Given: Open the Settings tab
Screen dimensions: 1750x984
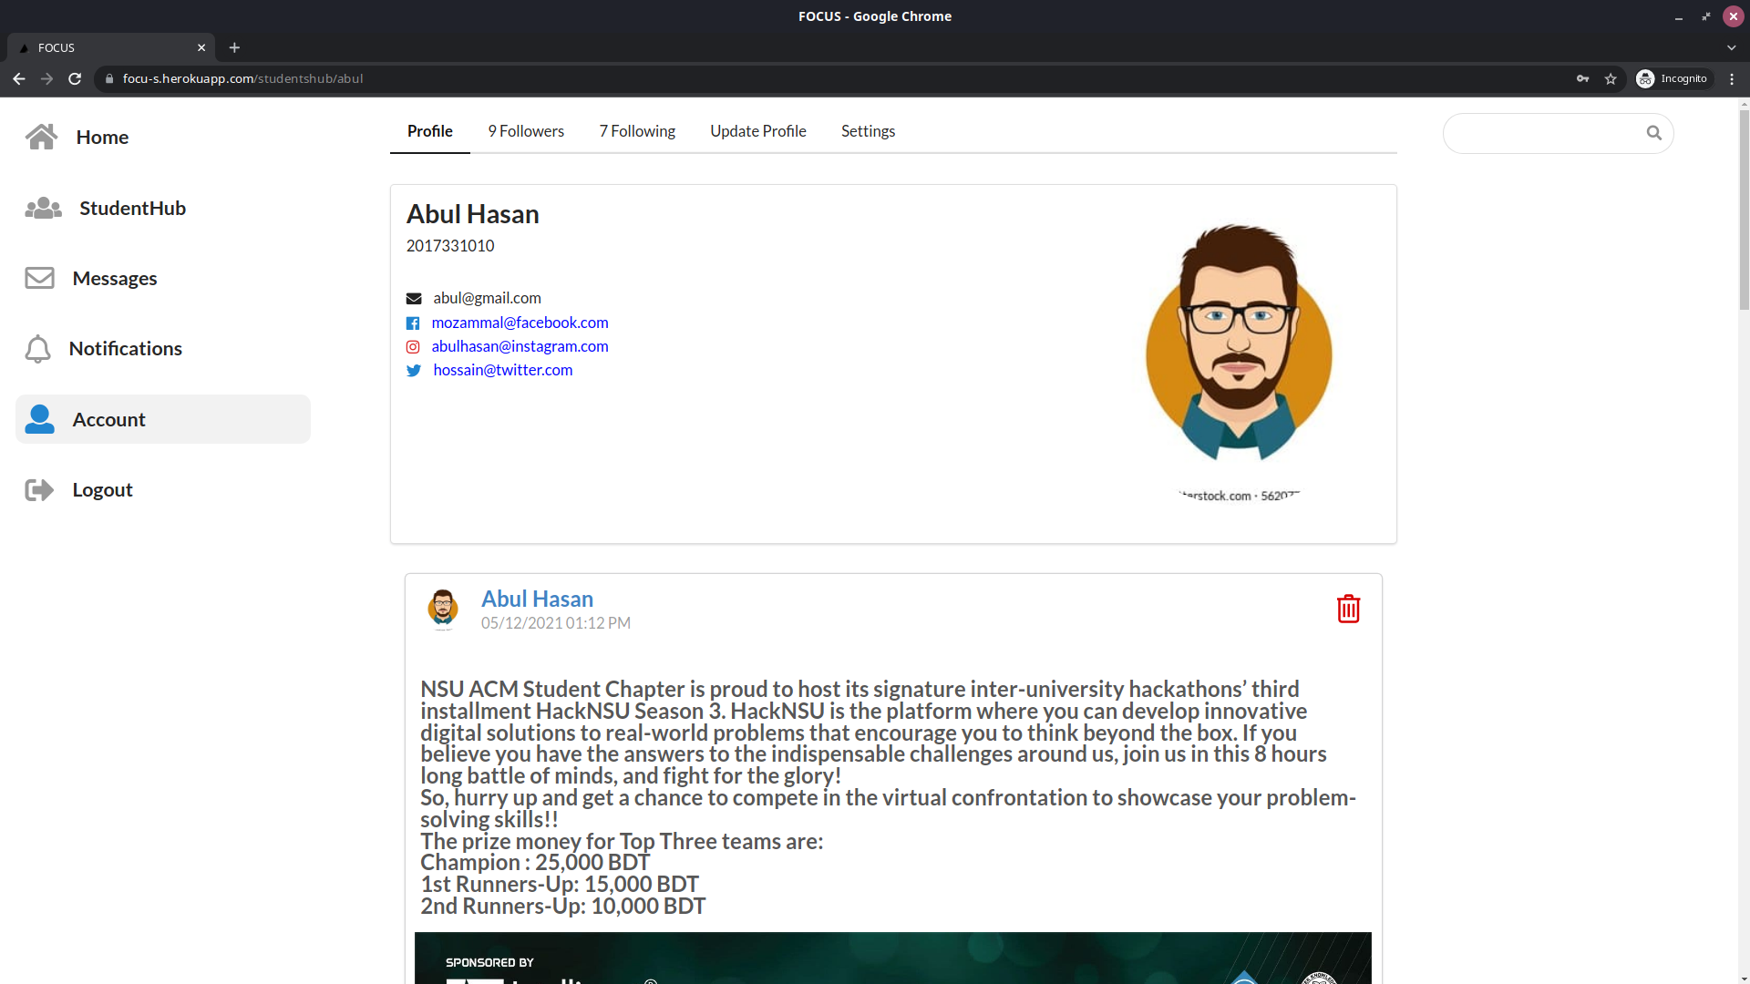Looking at the screenshot, I should coord(868,129).
